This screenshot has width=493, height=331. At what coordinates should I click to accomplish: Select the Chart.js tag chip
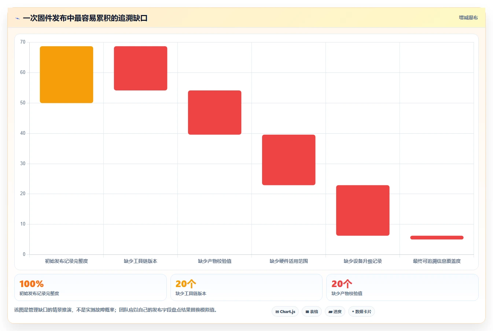pyautogui.click(x=285, y=312)
